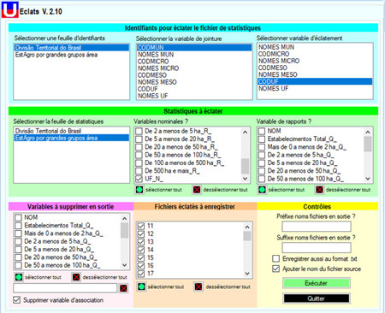Click red deselect-all icon under Variable de rapports
Image resolution: width=385 pixels, height=313 pixels.
click(x=320, y=190)
